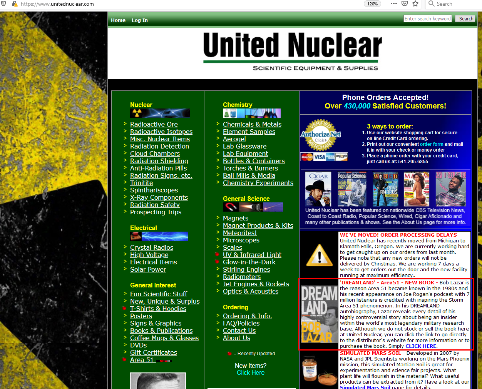Open the Prospecting Trips link

[x=156, y=212]
